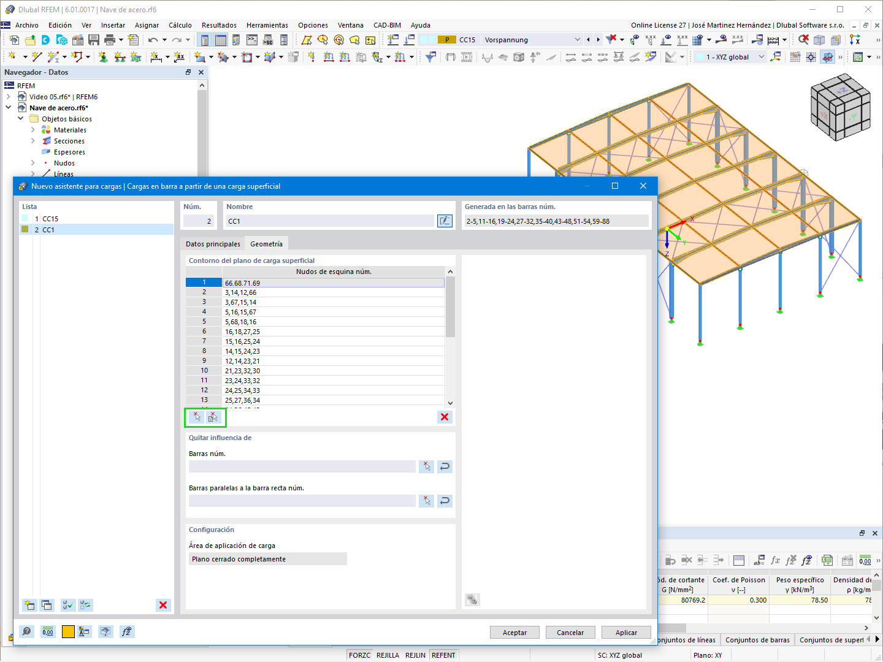Screen dimensions: 883x662
Task: Pick a parallel member for the Barras paralelas field
Action: point(427,501)
